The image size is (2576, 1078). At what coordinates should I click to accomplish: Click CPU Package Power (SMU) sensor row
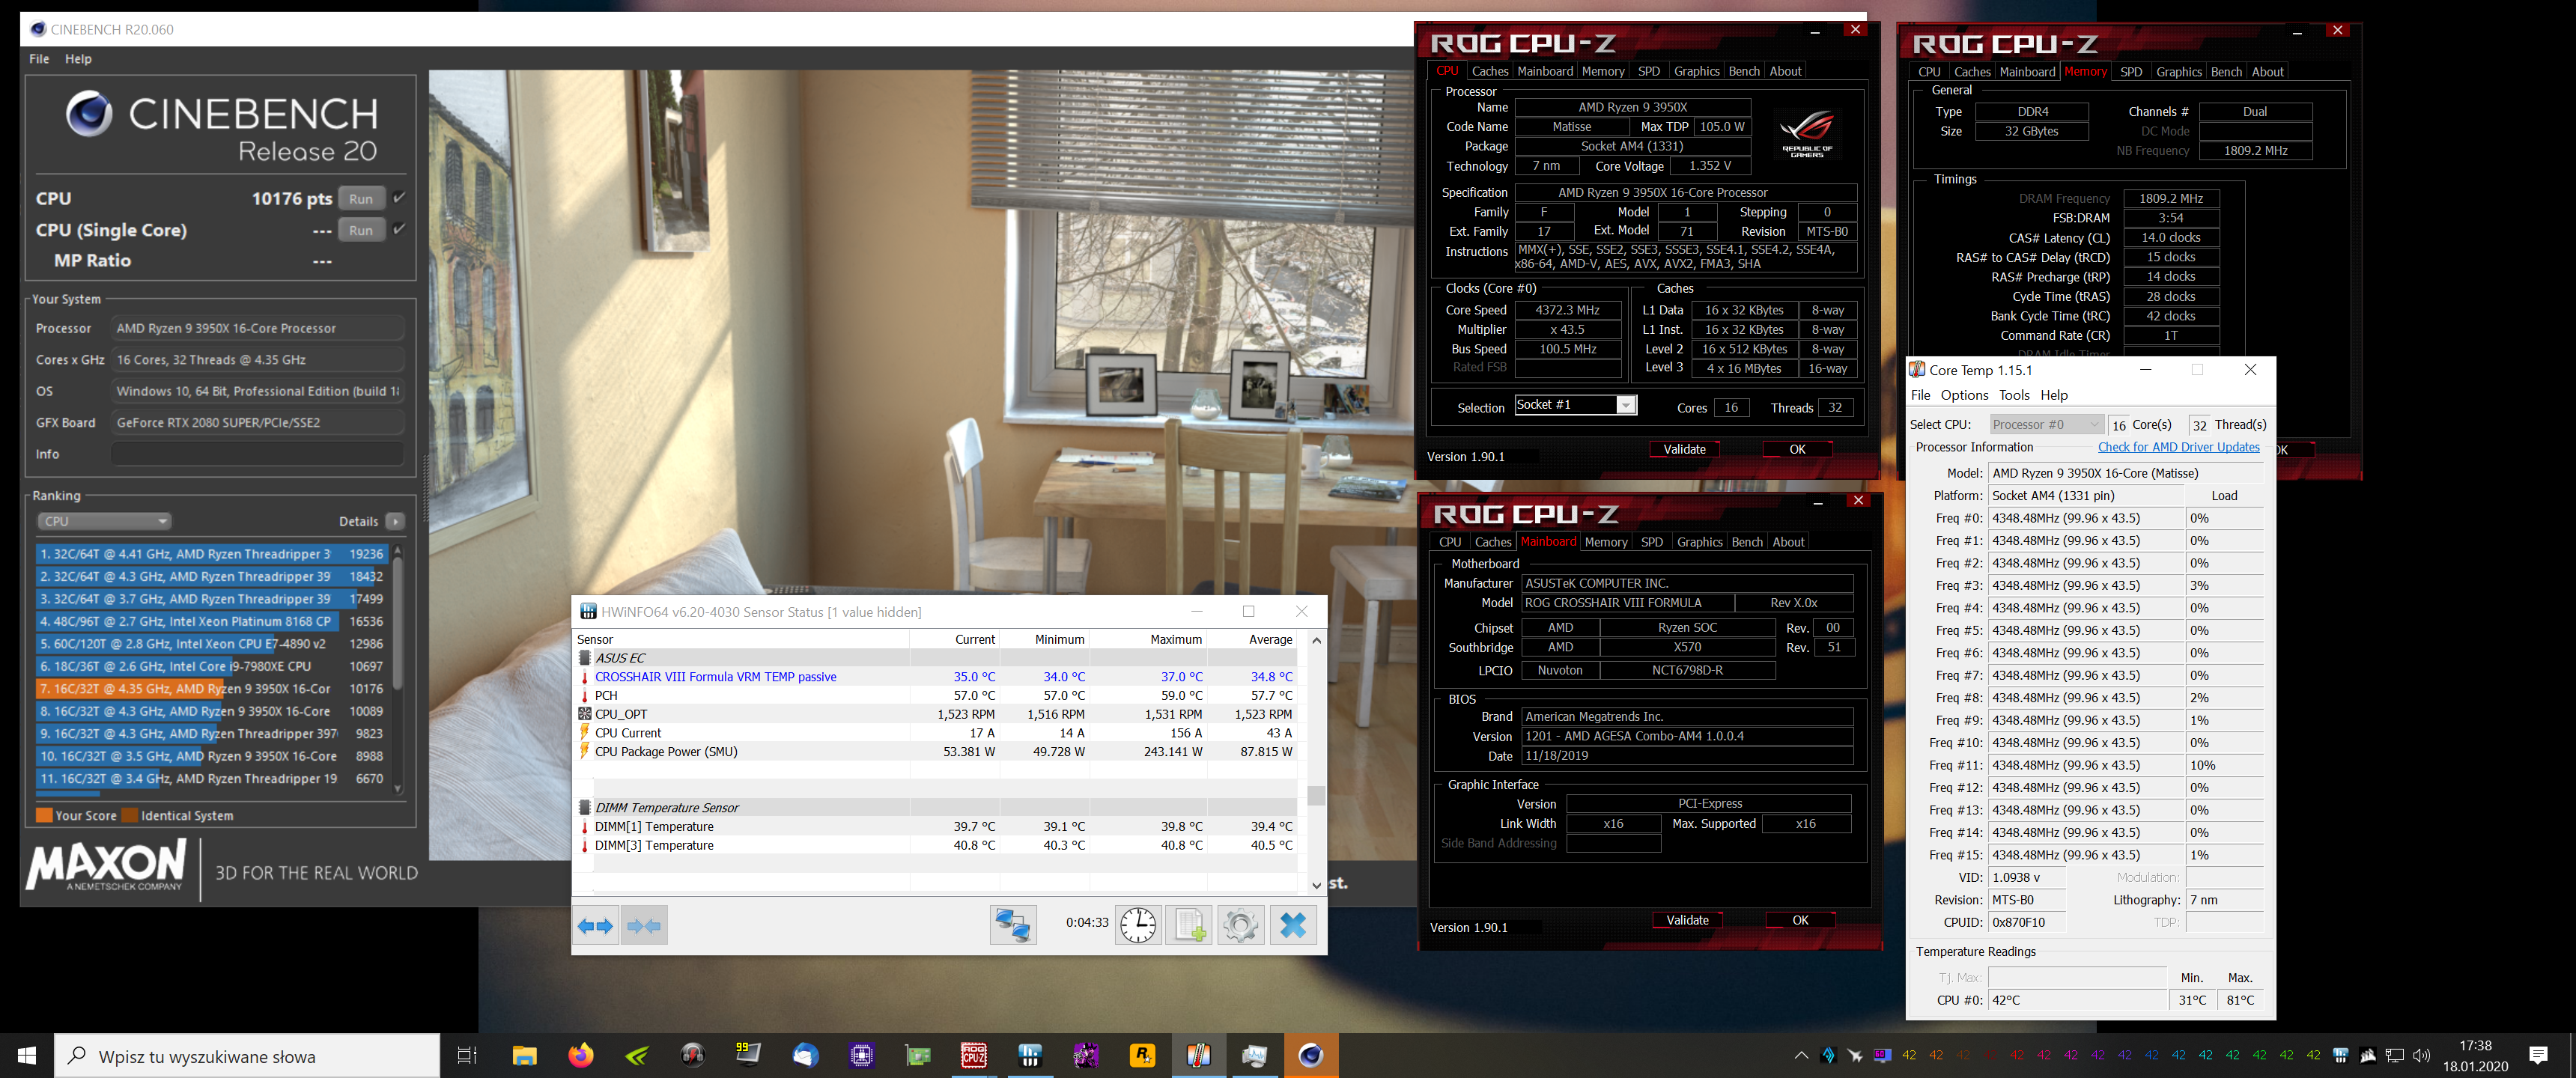point(935,752)
